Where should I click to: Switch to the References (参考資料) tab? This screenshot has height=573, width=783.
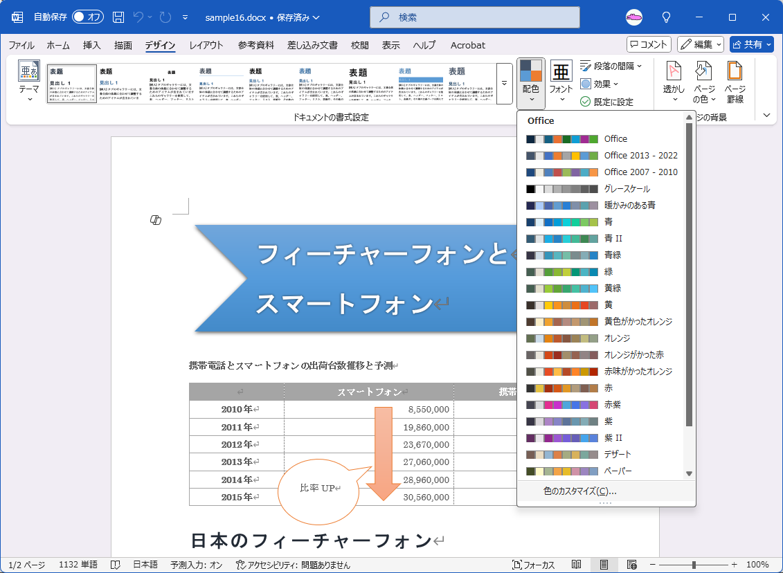tap(255, 46)
